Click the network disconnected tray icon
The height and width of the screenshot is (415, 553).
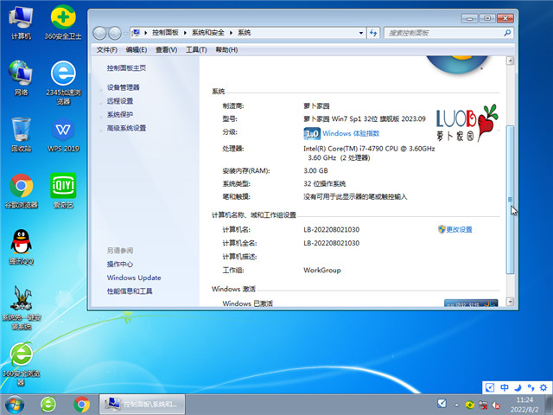[x=483, y=405]
